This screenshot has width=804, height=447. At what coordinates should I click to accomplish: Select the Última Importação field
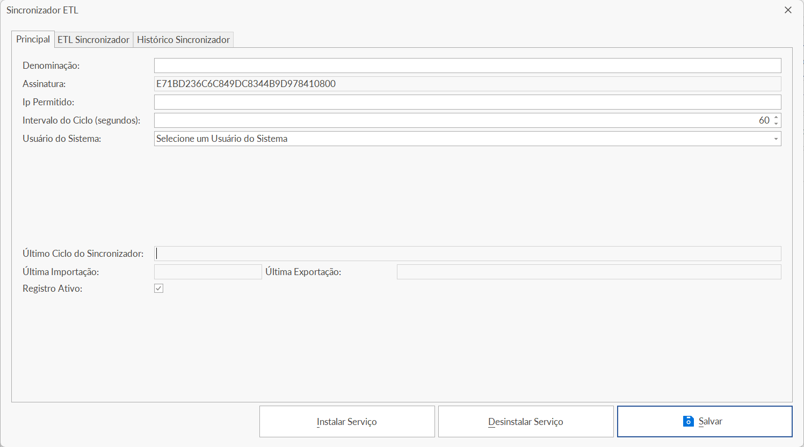click(208, 272)
